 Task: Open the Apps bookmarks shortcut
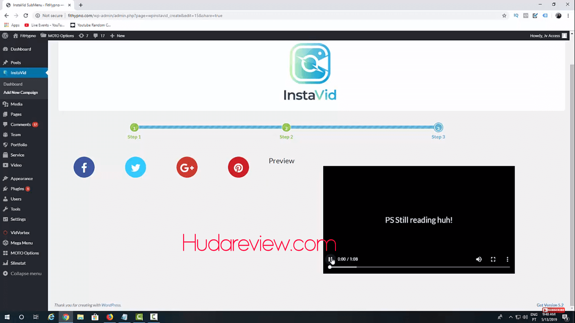point(12,25)
